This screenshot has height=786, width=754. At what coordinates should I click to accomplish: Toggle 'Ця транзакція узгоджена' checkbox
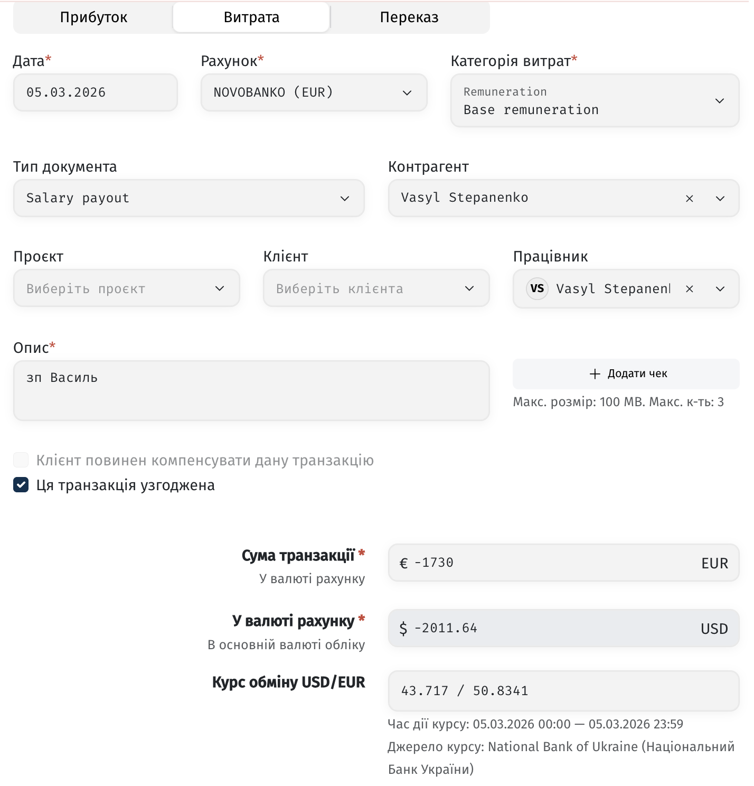click(x=21, y=485)
